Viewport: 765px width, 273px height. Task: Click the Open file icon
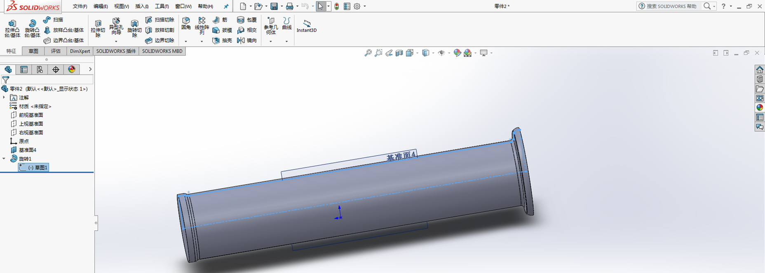(x=258, y=6)
